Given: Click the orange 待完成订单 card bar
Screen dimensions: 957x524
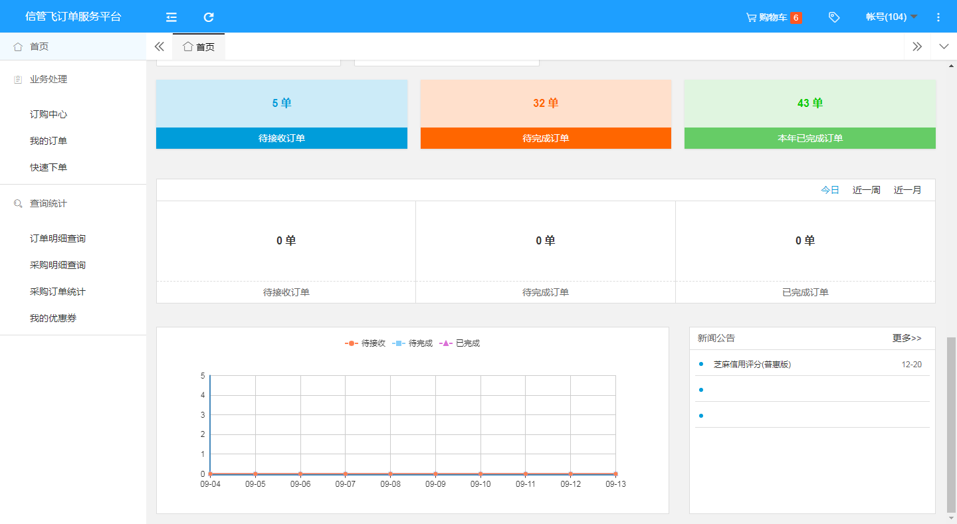Looking at the screenshot, I should coord(546,138).
